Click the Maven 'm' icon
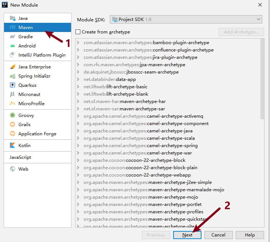The height and width of the screenshot is (242, 270). [x=13, y=27]
